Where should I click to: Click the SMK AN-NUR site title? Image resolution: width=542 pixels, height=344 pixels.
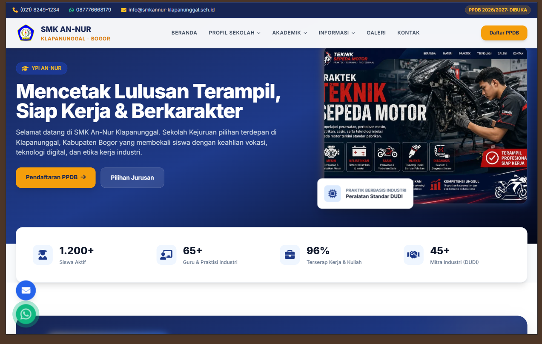point(66,29)
